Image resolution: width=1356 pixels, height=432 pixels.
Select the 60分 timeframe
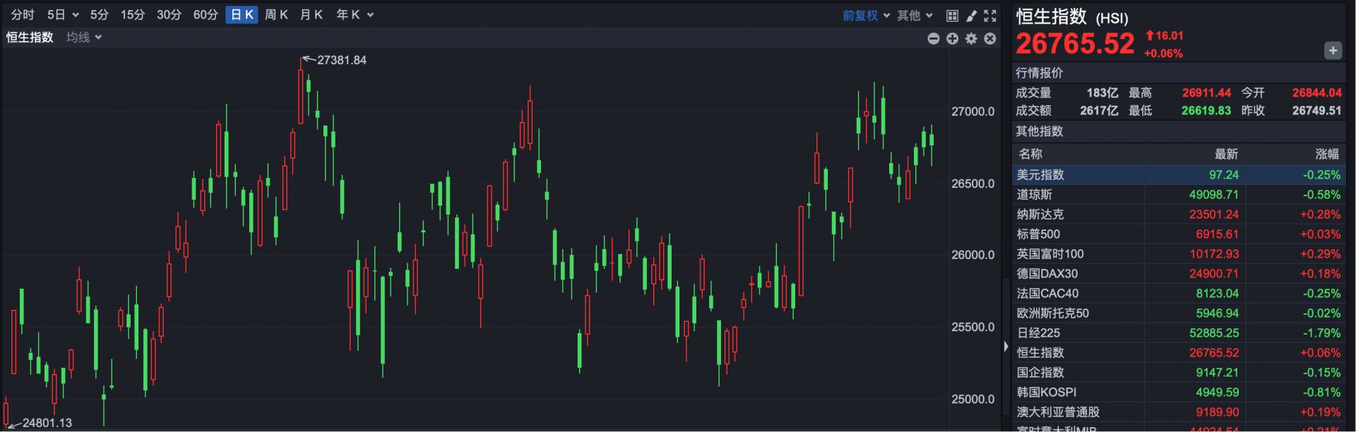click(206, 15)
